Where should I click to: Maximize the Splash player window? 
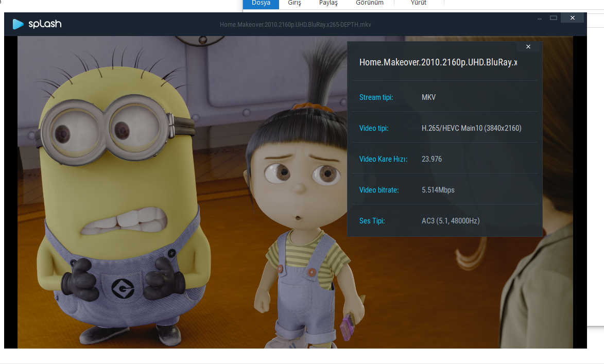click(x=554, y=18)
